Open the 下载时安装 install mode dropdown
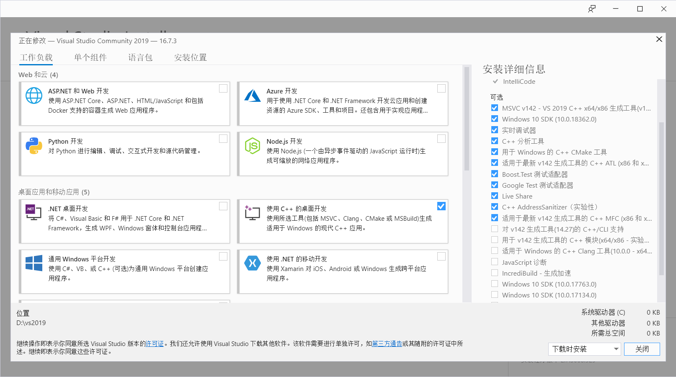Viewport: 676px width, 377px height. (585, 349)
